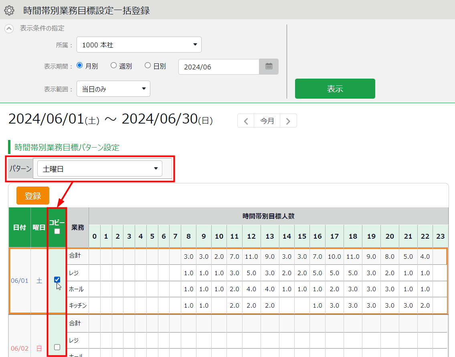Select the 月別 radio button
This screenshot has width=455, height=357.
(79, 66)
